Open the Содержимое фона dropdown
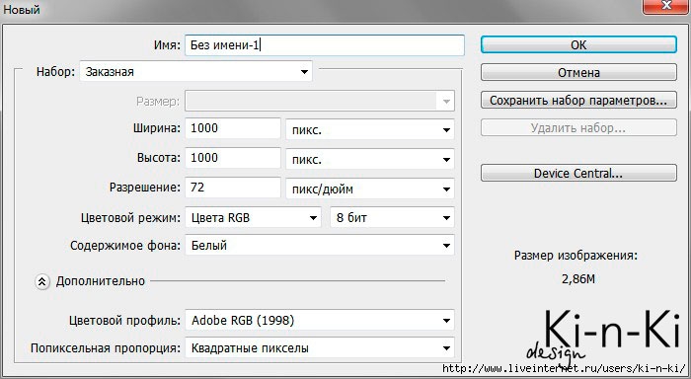 (320, 245)
